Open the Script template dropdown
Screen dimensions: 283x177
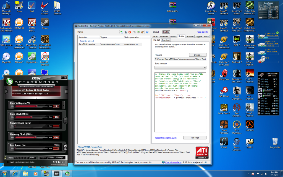coord(180,68)
